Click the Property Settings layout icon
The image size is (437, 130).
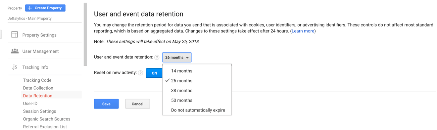15,34
